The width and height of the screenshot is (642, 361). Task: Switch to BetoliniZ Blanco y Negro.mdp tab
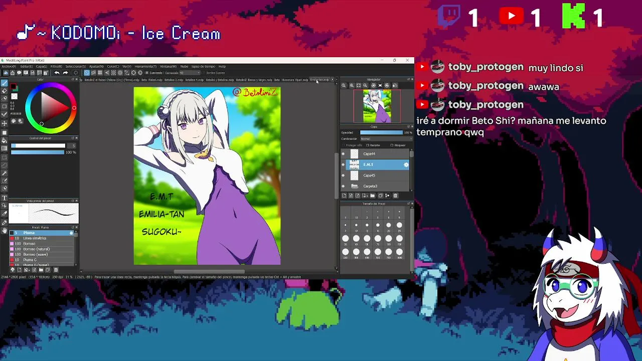coord(254,80)
